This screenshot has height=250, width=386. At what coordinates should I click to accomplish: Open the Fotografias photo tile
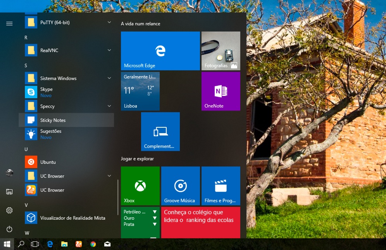(221, 51)
